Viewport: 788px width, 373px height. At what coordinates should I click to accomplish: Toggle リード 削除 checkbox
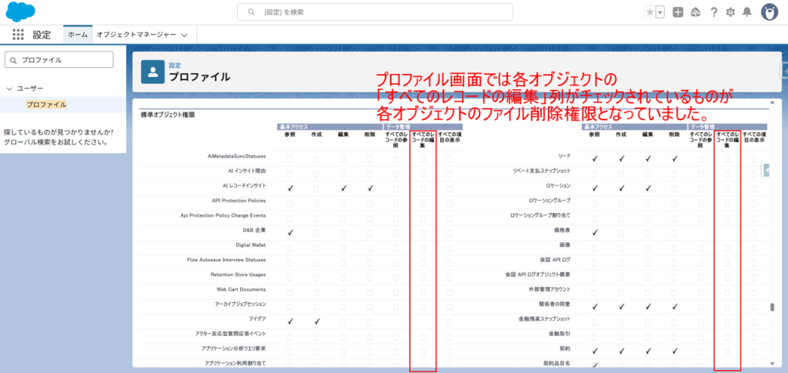tap(674, 158)
